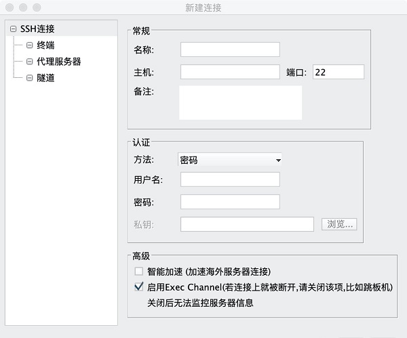This screenshot has height=338, width=407.
Task: Click the expander icon beside 代理服务器
Action: coord(29,62)
